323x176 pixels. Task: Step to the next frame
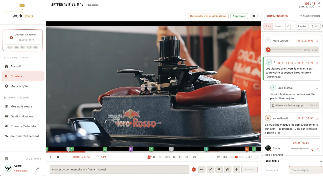point(66,157)
